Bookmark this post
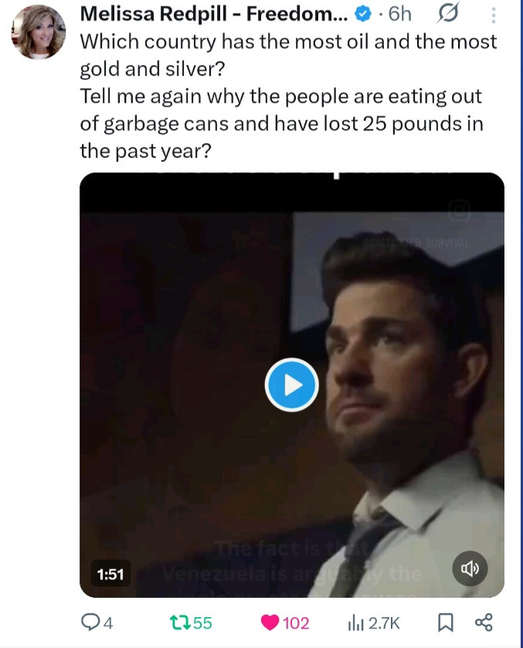Screen dimensions: 523x648 coord(446,622)
